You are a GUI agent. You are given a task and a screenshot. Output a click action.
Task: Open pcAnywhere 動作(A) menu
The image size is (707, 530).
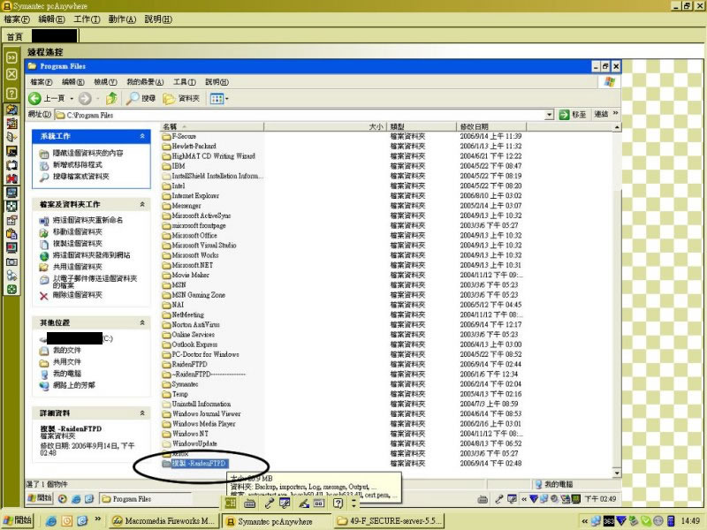122,19
